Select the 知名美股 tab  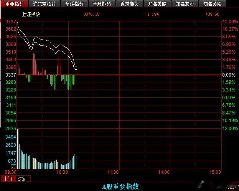point(157,4)
